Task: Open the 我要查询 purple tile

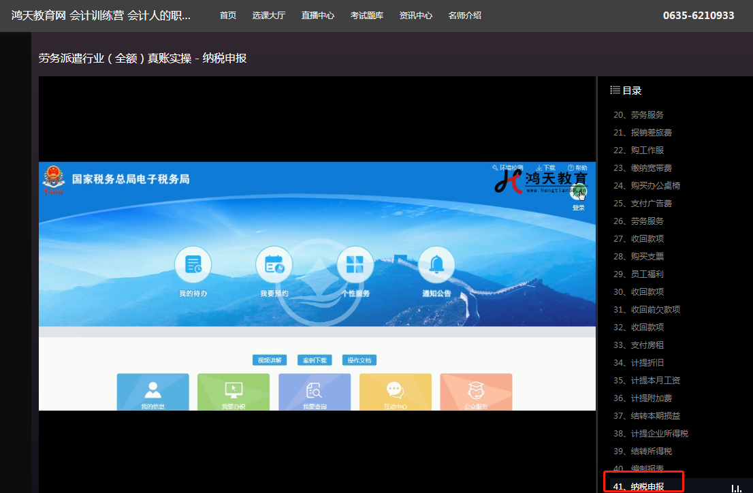Action: [x=315, y=392]
